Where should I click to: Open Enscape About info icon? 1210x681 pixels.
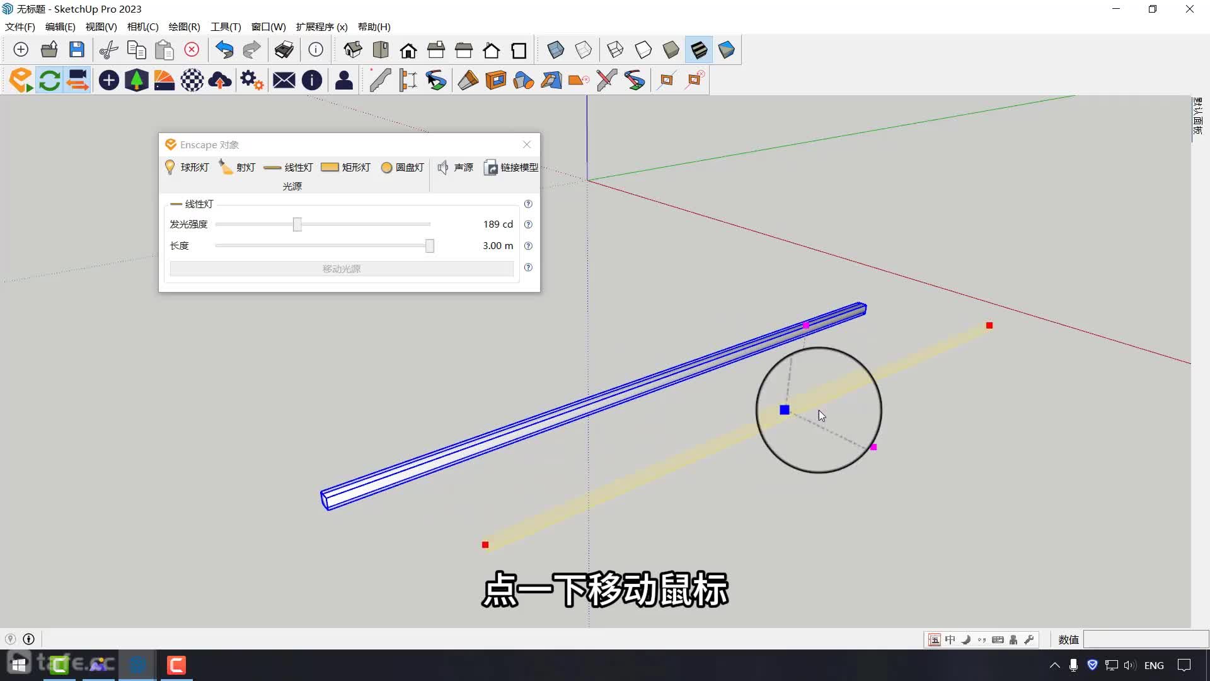click(312, 81)
